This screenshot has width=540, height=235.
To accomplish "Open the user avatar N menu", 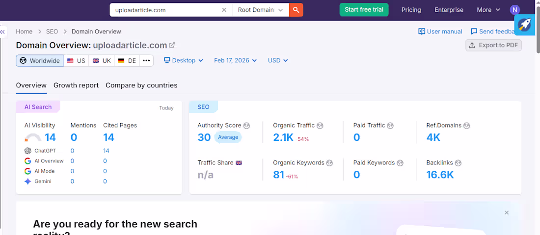I will (514, 10).
